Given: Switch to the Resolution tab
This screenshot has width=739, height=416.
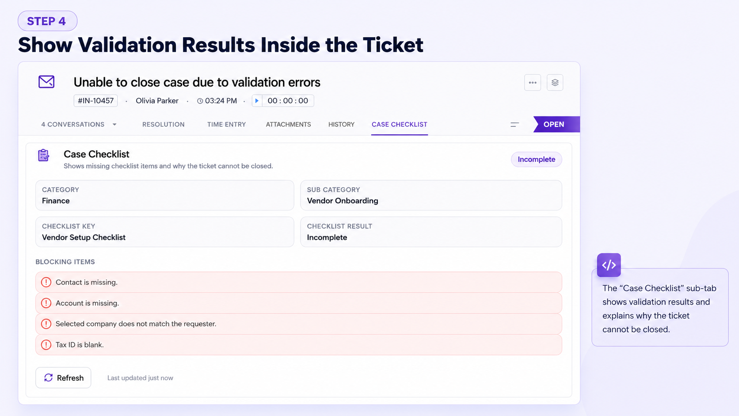Looking at the screenshot, I should point(164,125).
